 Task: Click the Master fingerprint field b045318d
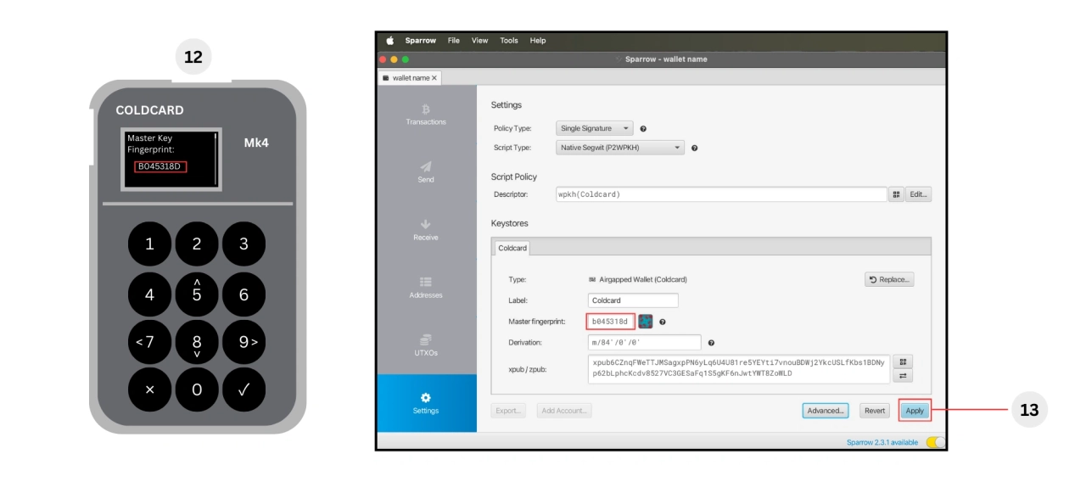tap(610, 322)
